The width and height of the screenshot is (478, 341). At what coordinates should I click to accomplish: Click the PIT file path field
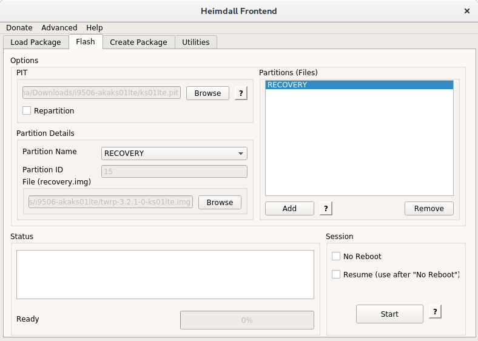101,93
